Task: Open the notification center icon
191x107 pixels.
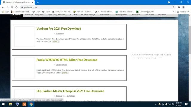Action: (186, 104)
